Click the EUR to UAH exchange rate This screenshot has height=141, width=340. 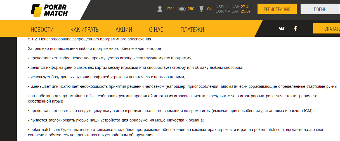click(233, 11)
